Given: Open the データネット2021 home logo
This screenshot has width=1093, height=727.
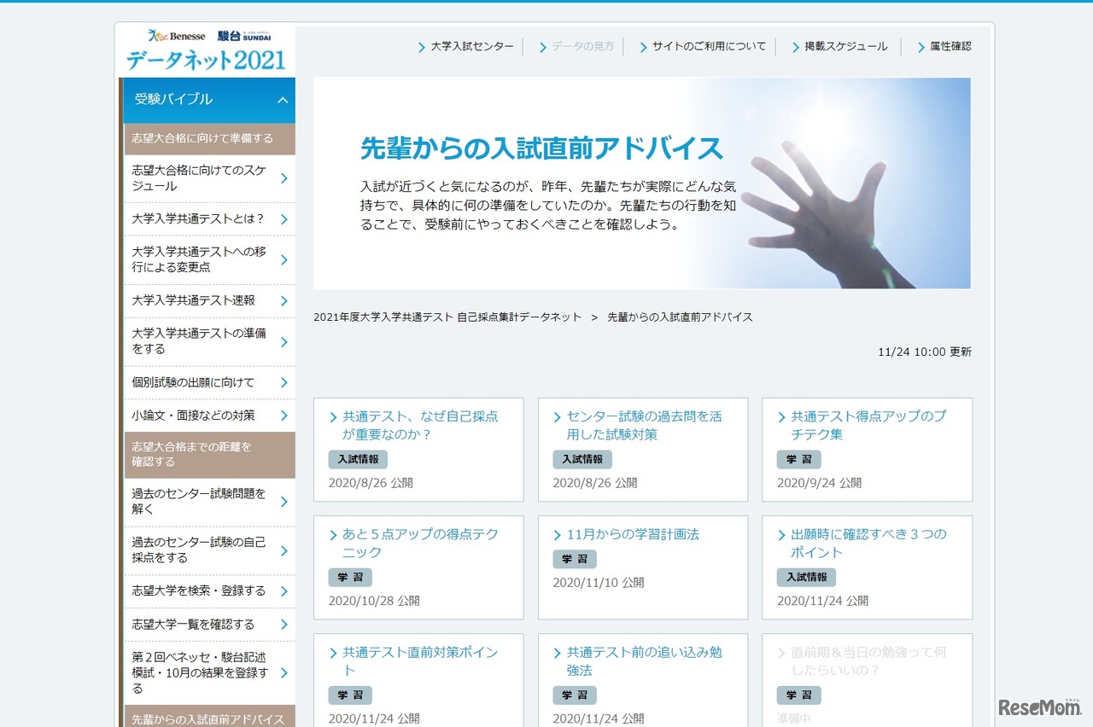Looking at the screenshot, I should [208, 61].
